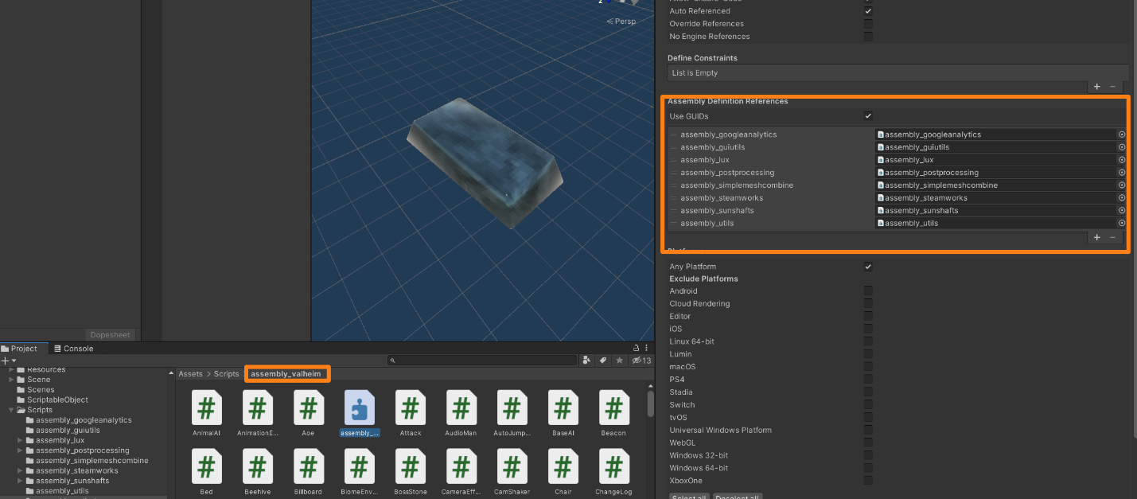1137x499 pixels.
Task: Remove selected Assembly Definition Reference
Action: tap(1112, 237)
